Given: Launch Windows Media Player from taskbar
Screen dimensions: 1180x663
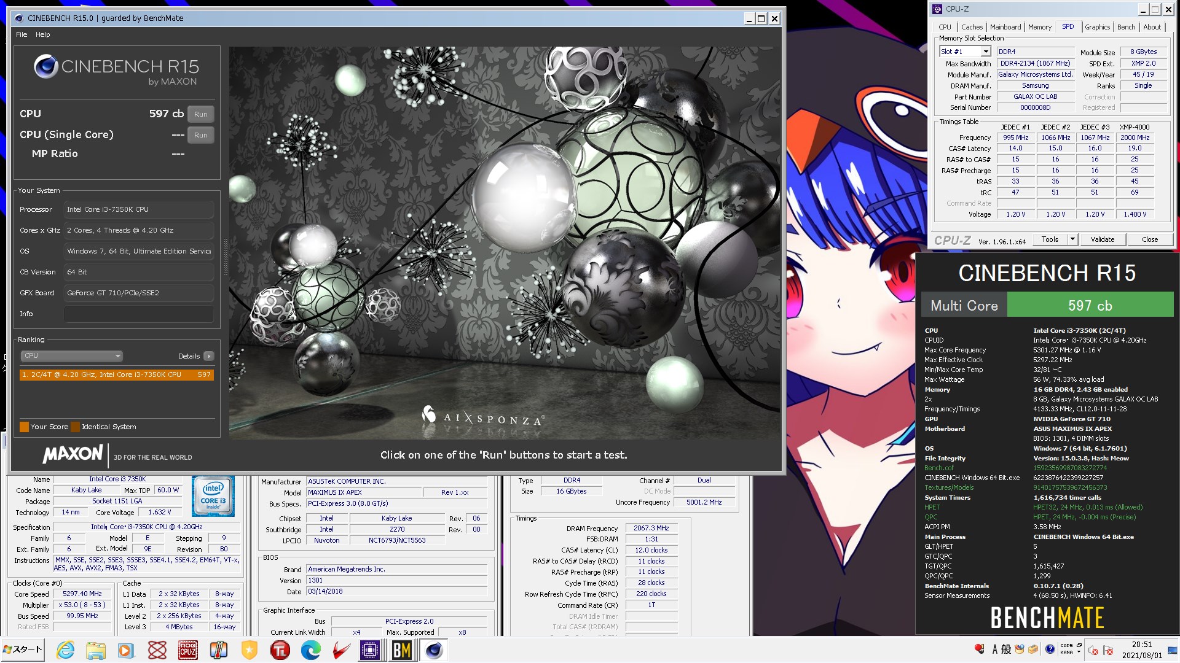Looking at the screenshot, I should [126, 650].
